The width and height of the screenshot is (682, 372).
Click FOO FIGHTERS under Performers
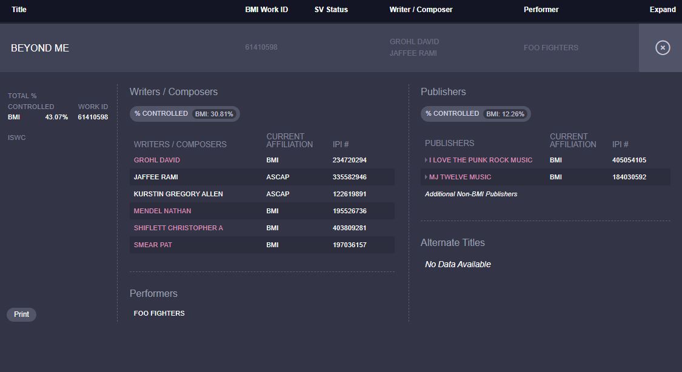(x=159, y=313)
